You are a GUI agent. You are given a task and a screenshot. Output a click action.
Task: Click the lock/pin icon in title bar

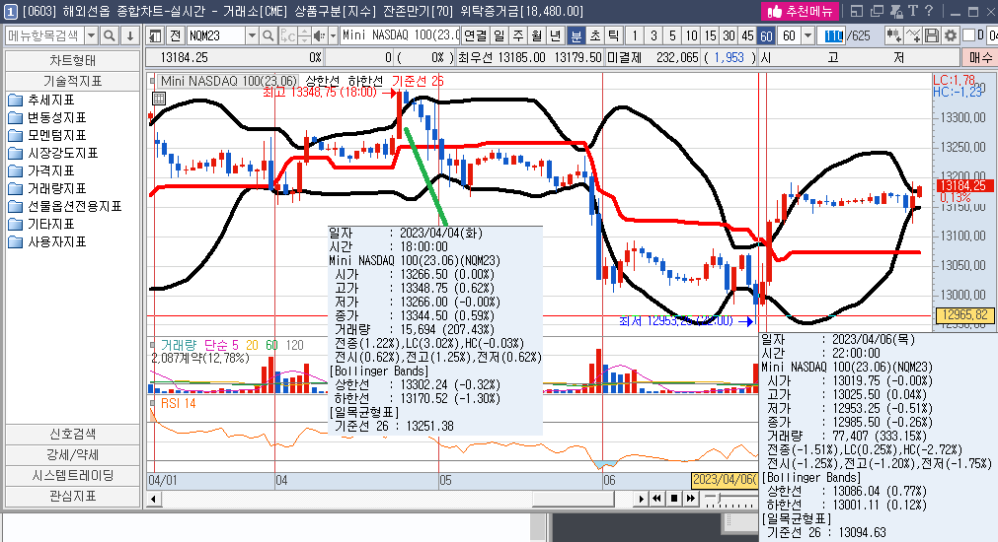click(896, 11)
